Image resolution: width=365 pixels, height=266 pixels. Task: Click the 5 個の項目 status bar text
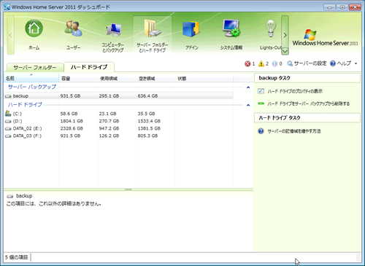[16, 257]
